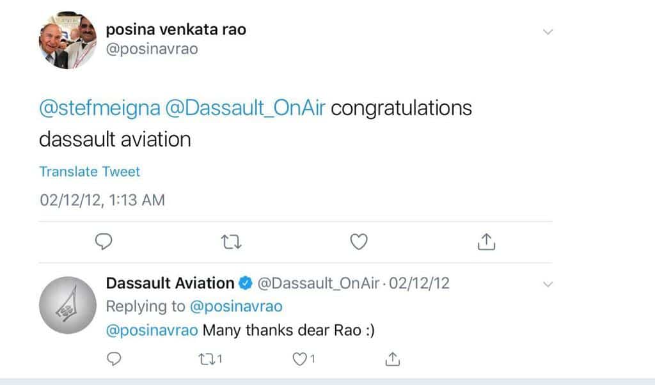The width and height of the screenshot is (655, 385).
Task: Click the Translate Tweet link
Action: (90, 171)
